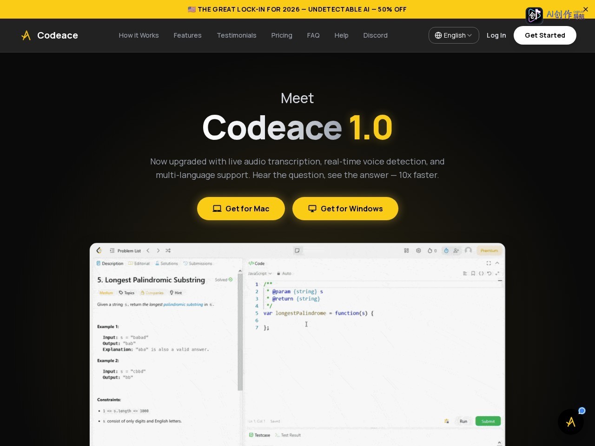Screen dimensions: 595x446
Task: Click the invite user icon in demo
Action: pos(456,250)
